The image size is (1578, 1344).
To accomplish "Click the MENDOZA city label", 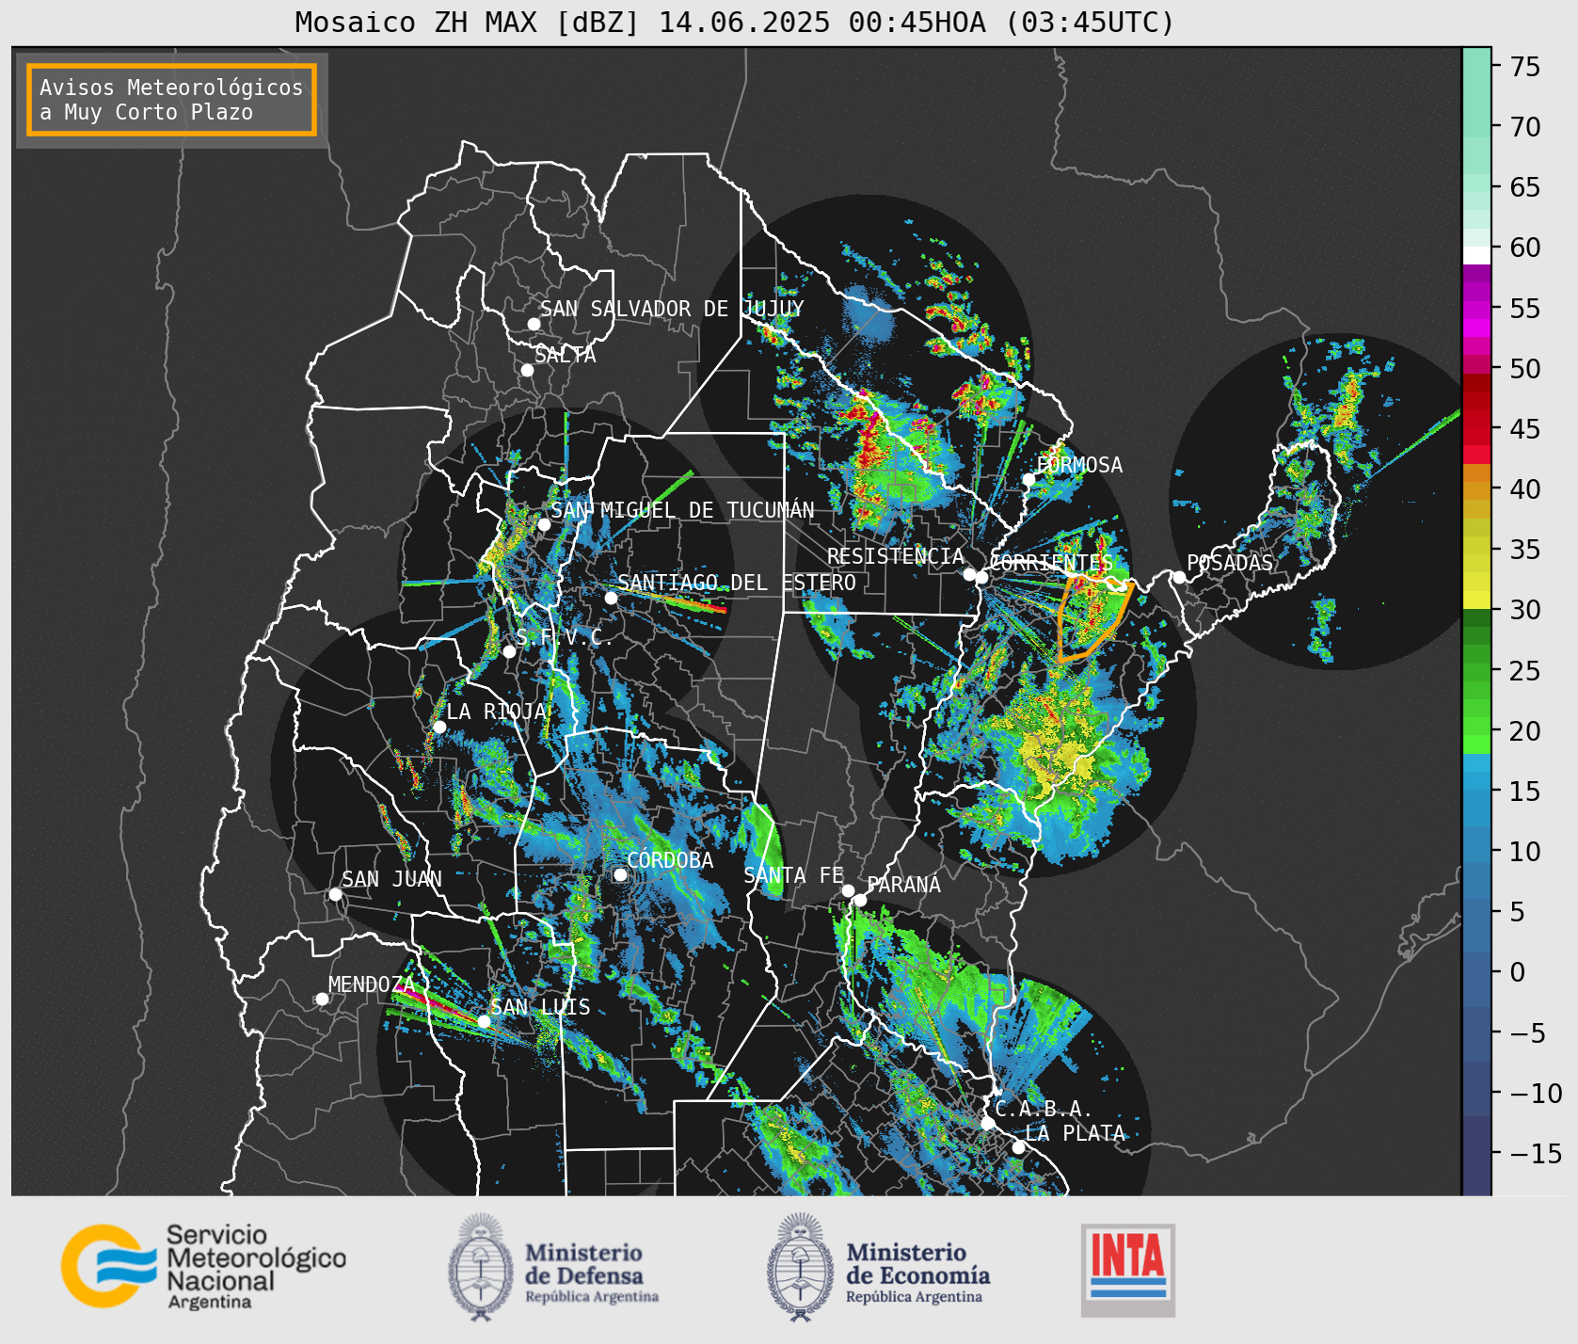I will 371,984.
